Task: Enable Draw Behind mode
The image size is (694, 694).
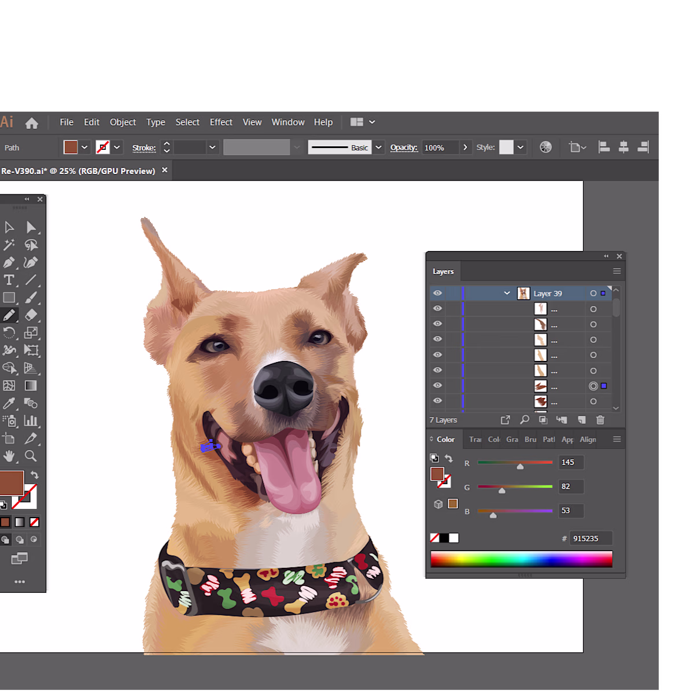Action: coord(20,540)
